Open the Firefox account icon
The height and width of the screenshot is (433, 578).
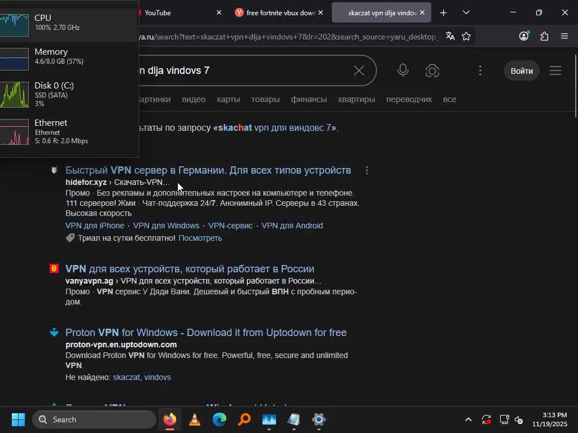point(524,36)
